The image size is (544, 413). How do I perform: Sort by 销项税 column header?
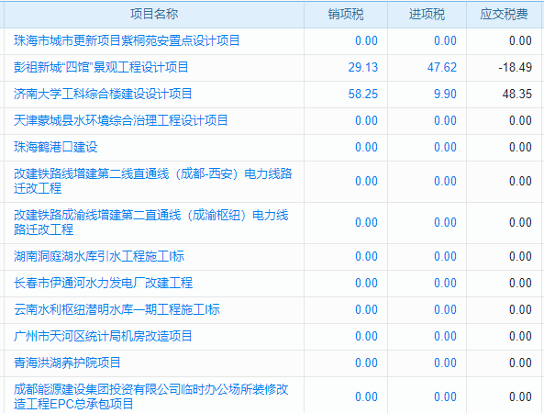pos(346,15)
